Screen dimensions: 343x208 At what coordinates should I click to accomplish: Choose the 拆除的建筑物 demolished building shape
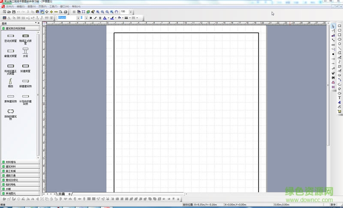10,112
